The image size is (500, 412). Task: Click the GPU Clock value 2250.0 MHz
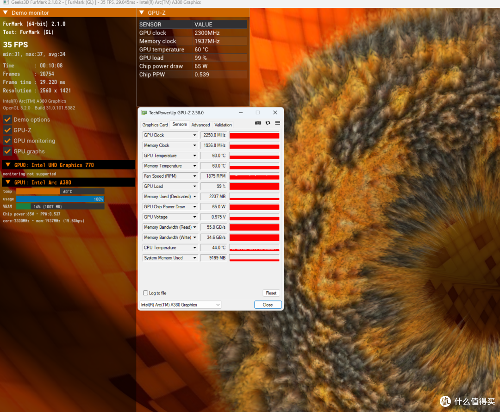click(213, 135)
